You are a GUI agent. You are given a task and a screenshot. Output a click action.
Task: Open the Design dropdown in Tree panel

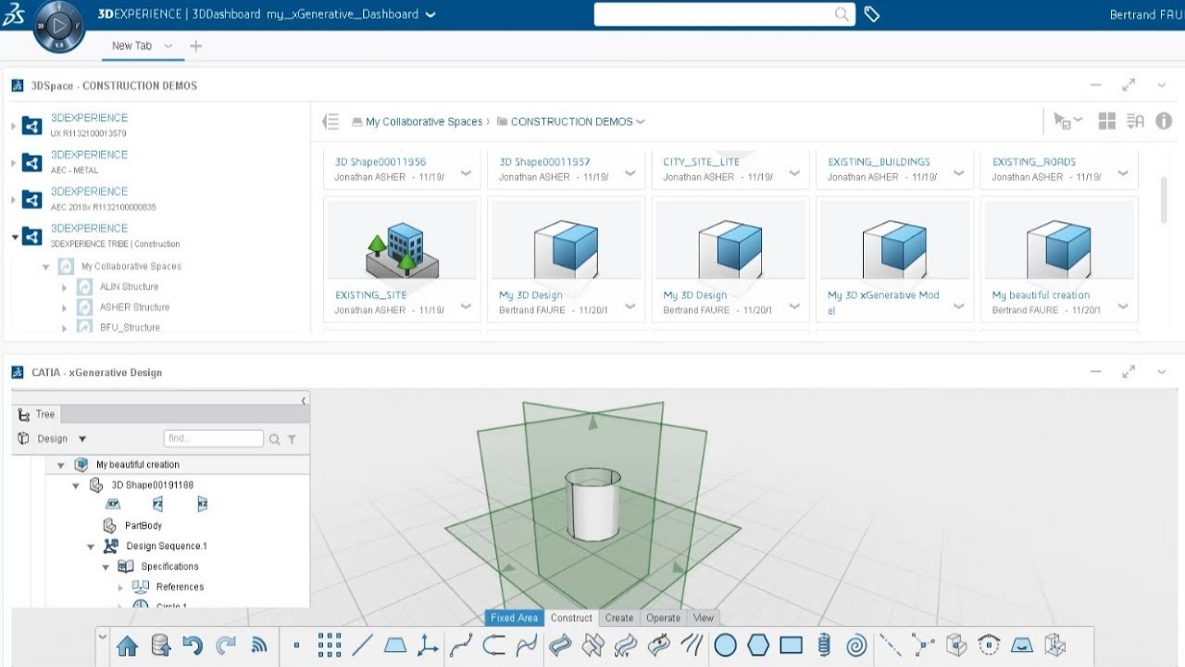(x=81, y=439)
